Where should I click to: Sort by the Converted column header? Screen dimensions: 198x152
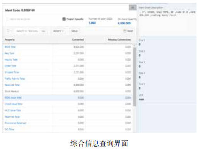pyautogui.click(x=78, y=39)
